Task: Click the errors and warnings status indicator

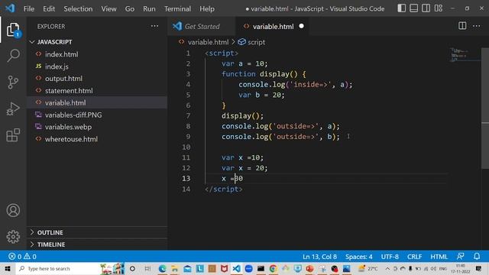Action: coord(22,257)
